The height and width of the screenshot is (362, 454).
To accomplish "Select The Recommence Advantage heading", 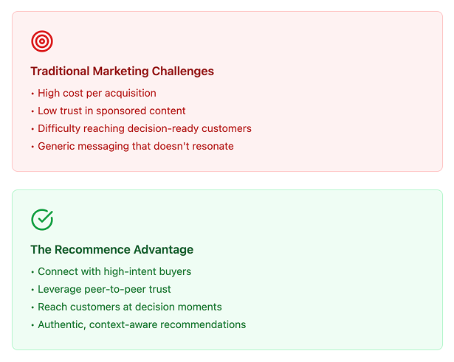I will pyautogui.click(x=112, y=249).
